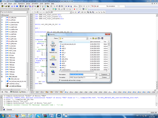Click the Сохранить button
The image size is (158, 118).
(x=105, y=74)
